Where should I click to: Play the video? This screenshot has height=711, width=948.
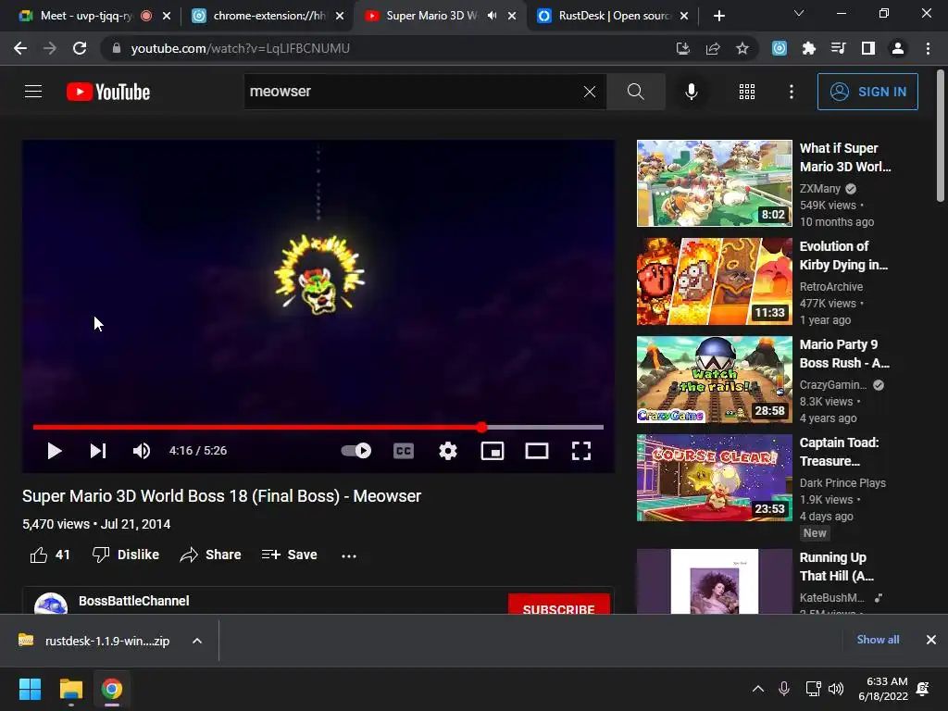pyautogui.click(x=55, y=451)
